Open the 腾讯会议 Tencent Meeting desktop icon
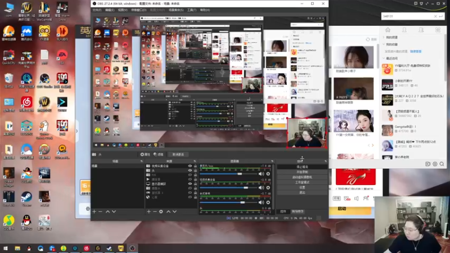 click(26, 33)
